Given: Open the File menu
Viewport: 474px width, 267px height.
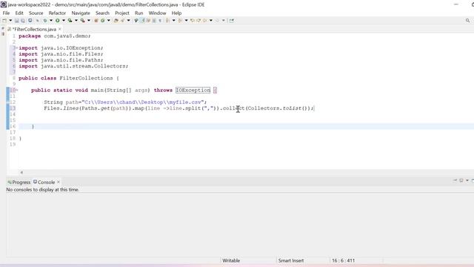Looking at the screenshot, I should pyautogui.click(x=6, y=13).
